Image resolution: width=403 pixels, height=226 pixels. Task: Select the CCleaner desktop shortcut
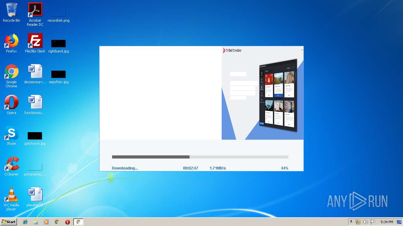coord(11,166)
